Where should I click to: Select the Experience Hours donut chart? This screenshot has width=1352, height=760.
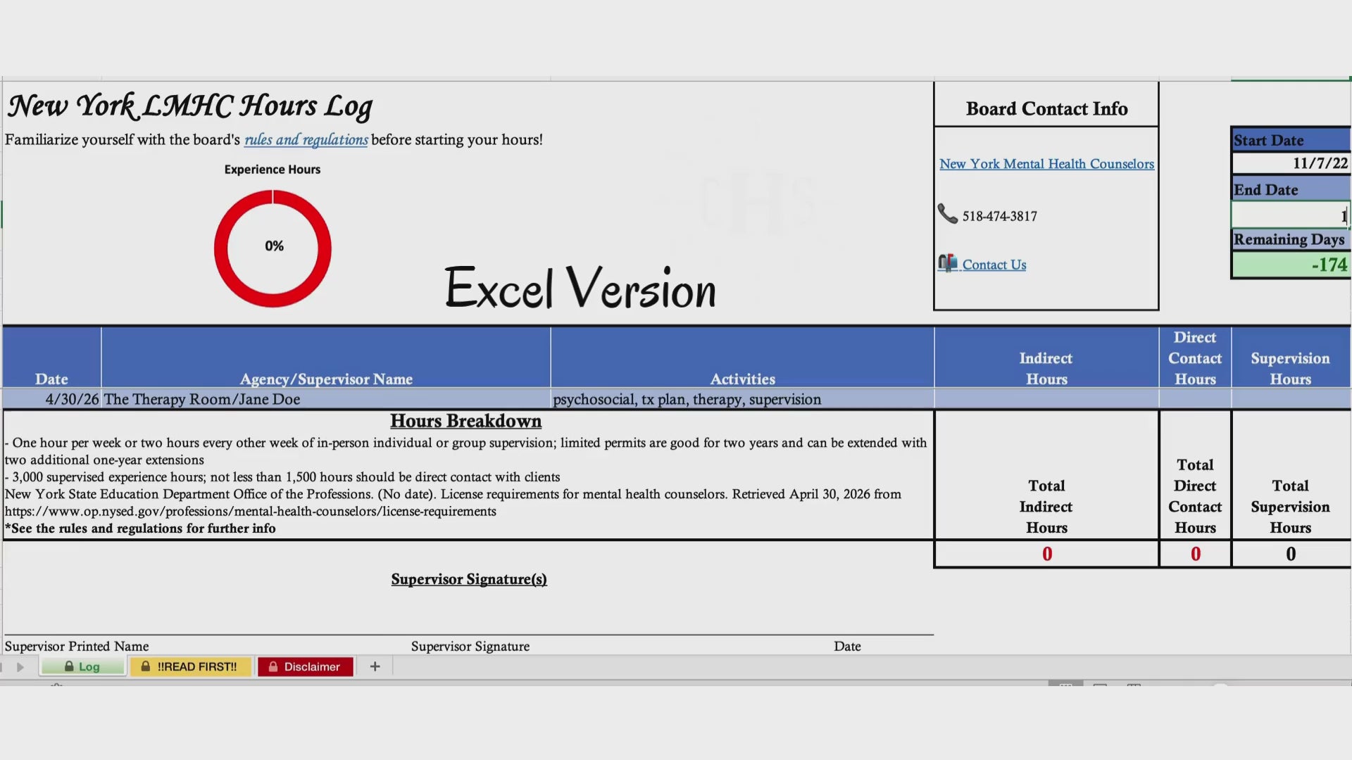(x=273, y=248)
